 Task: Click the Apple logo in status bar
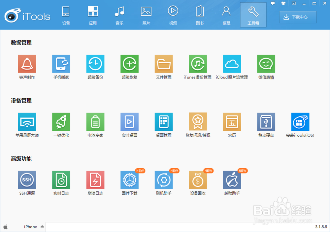(6, 227)
